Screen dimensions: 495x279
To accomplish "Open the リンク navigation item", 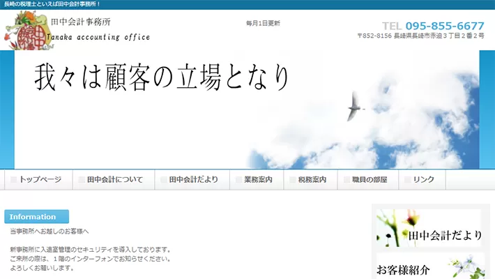I will [424, 180].
